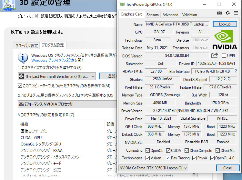Image resolution: width=242 pixels, height=180 pixels.
Task: Toggle the Vulkan checkbox
Action: click(147, 158)
